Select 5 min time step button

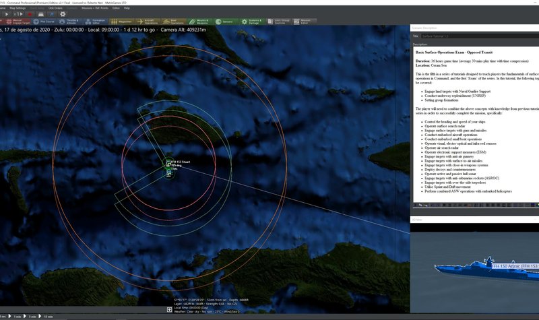coord(34,316)
